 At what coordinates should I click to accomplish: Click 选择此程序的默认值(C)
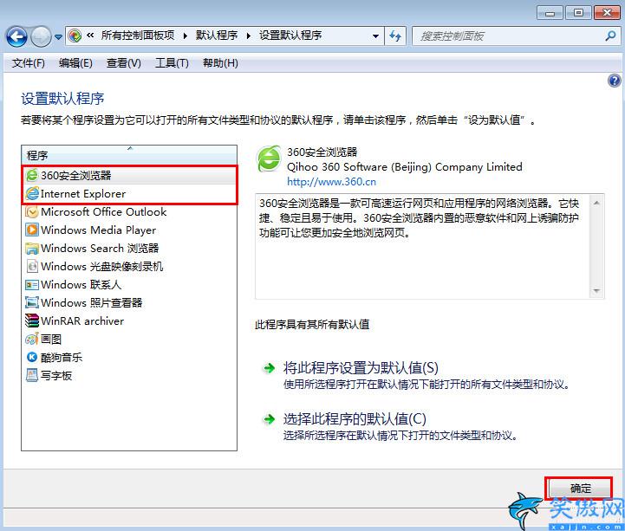355,418
